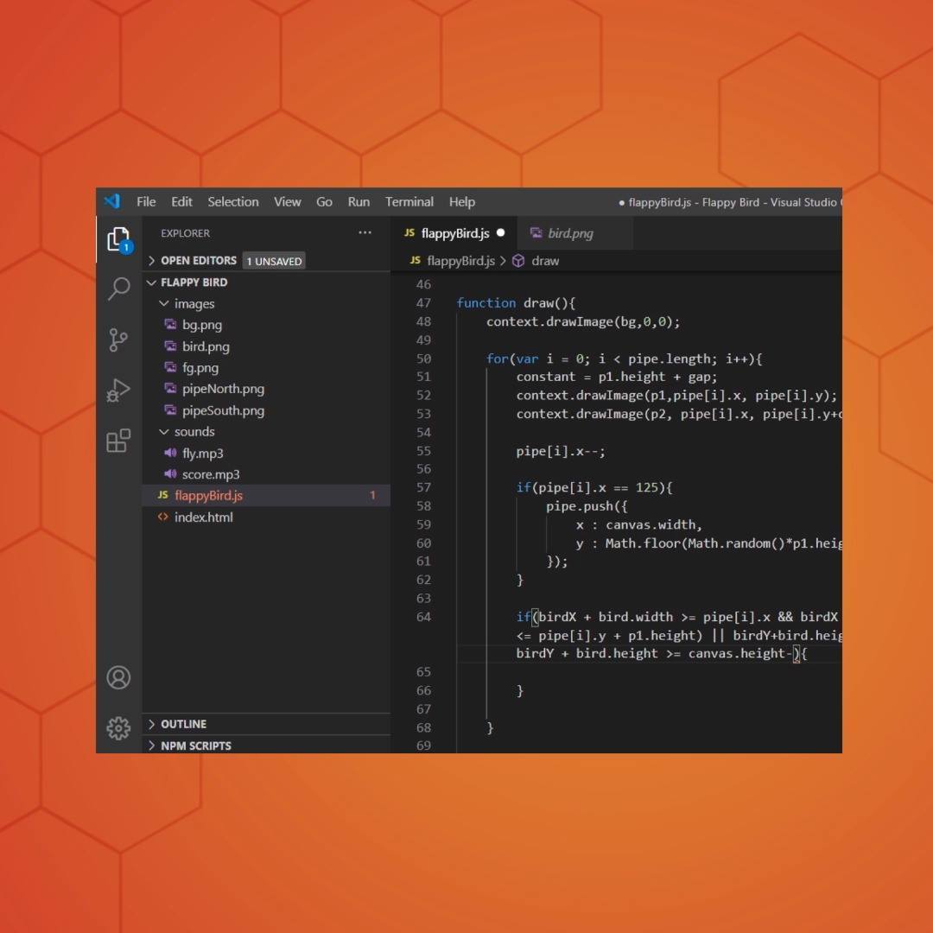Open the Search view icon
Viewport: 933px width, 933px height.
click(118, 289)
